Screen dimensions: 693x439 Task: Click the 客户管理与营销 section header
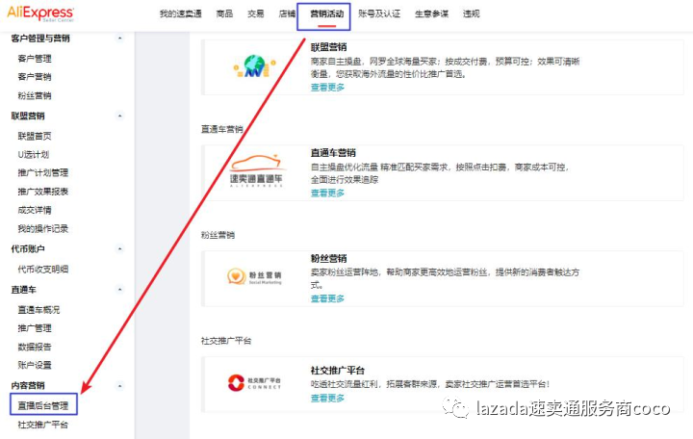[x=40, y=39]
